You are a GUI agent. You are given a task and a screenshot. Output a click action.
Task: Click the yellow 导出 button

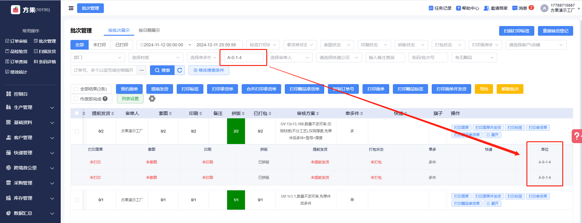coord(484,89)
